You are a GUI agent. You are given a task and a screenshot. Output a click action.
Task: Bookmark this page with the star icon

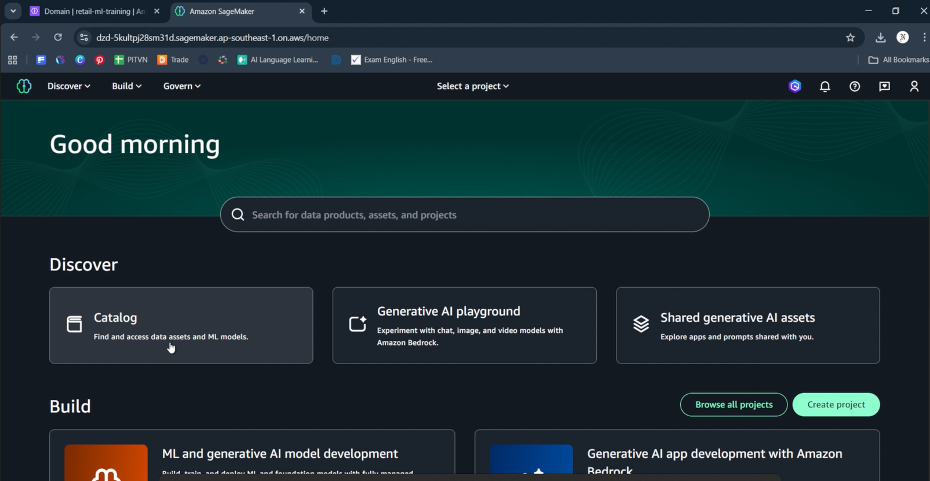coord(850,38)
